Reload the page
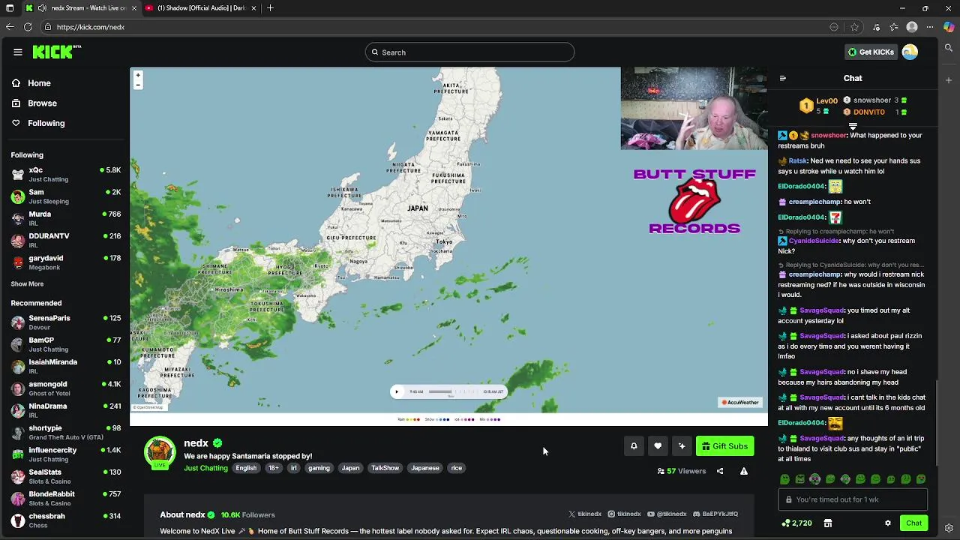Viewport: 960px width, 540px height. (28, 27)
